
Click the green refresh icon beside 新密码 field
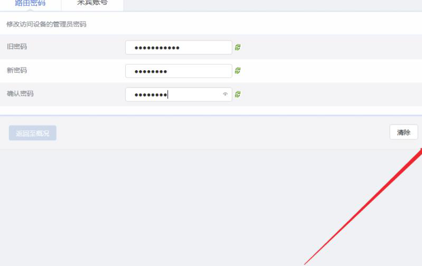pyautogui.click(x=238, y=71)
